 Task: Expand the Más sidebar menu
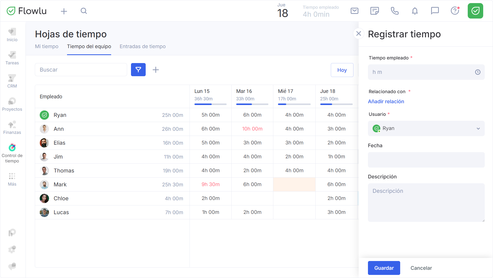point(12,179)
